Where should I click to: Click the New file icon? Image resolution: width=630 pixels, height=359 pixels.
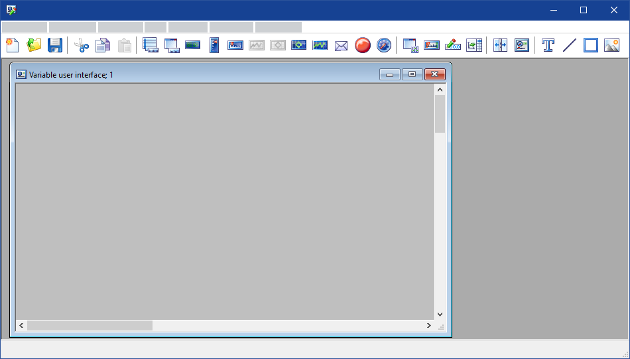pyautogui.click(x=12, y=45)
